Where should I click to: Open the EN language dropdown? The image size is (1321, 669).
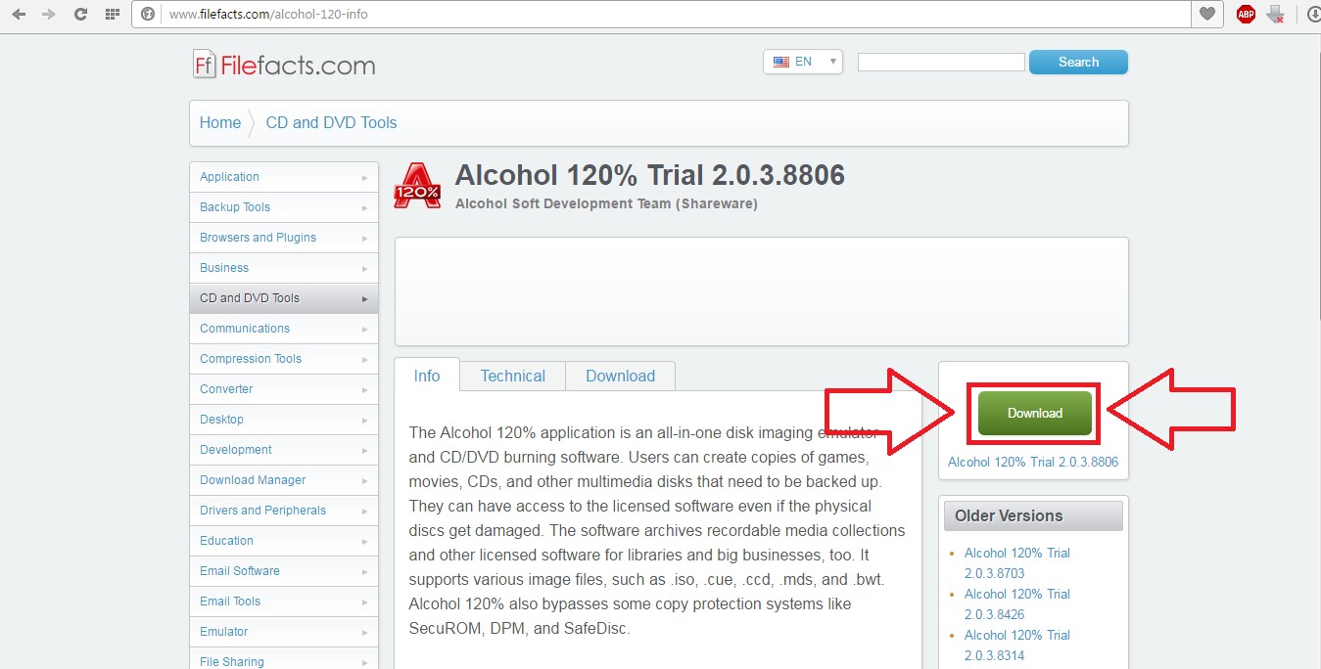click(803, 62)
